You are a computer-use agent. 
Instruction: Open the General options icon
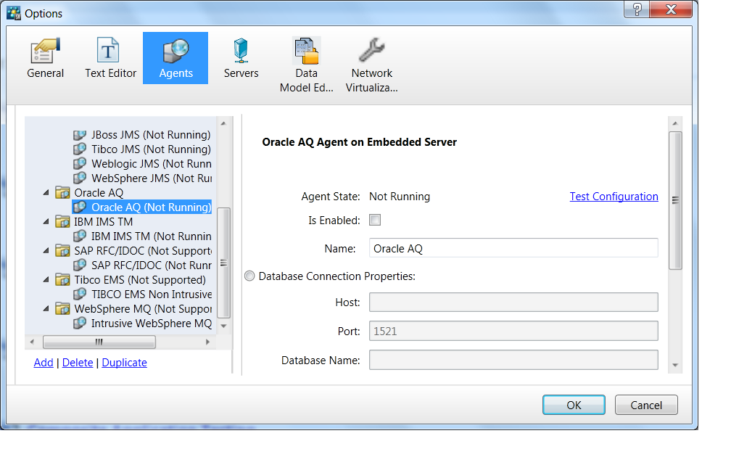(45, 52)
